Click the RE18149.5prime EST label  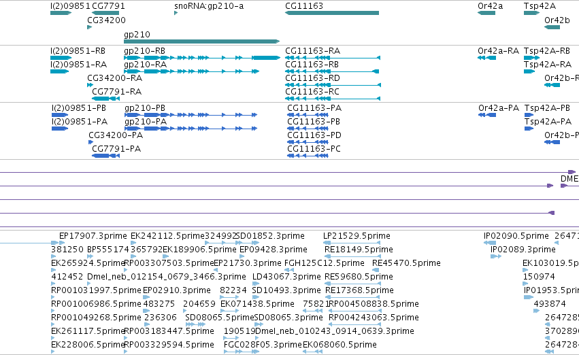click(359, 250)
